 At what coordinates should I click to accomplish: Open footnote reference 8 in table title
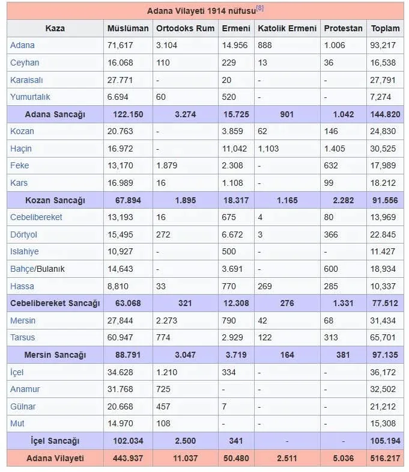260,8
